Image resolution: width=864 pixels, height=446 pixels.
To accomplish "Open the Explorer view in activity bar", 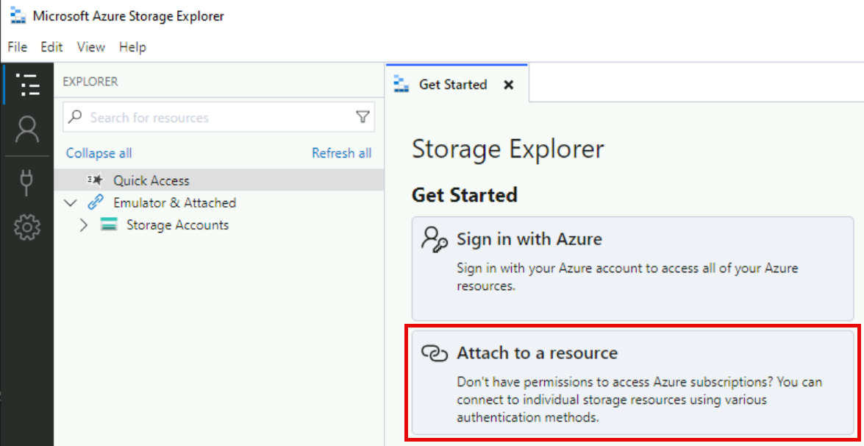I will tap(27, 85).
